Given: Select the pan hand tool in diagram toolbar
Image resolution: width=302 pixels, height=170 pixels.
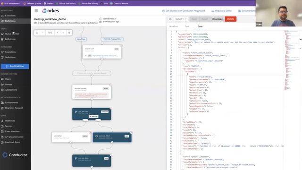Looking at the screenshot, I should 69,33.
